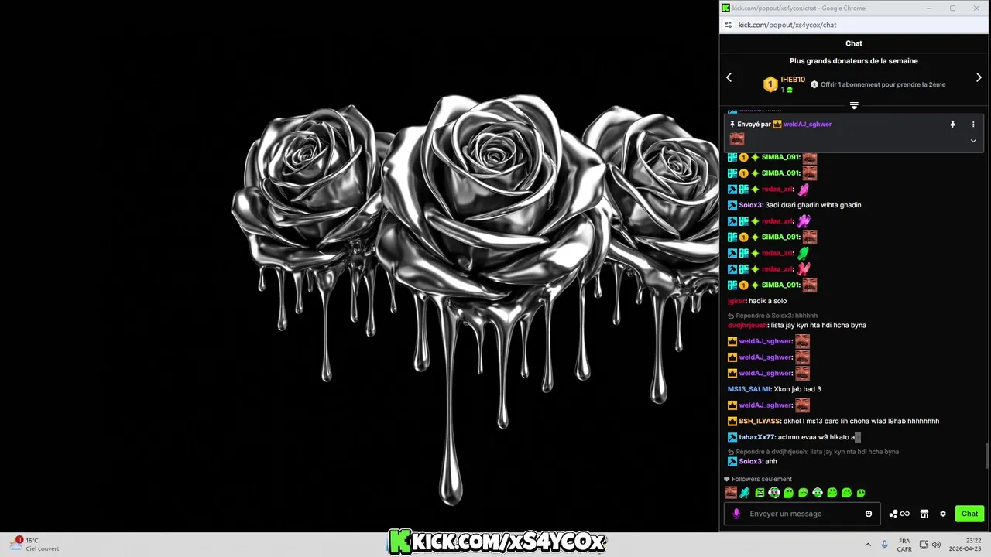This screenshot has height=557, width=991.
Task: Insert the teal quick emote
Action: coord(745,493)
